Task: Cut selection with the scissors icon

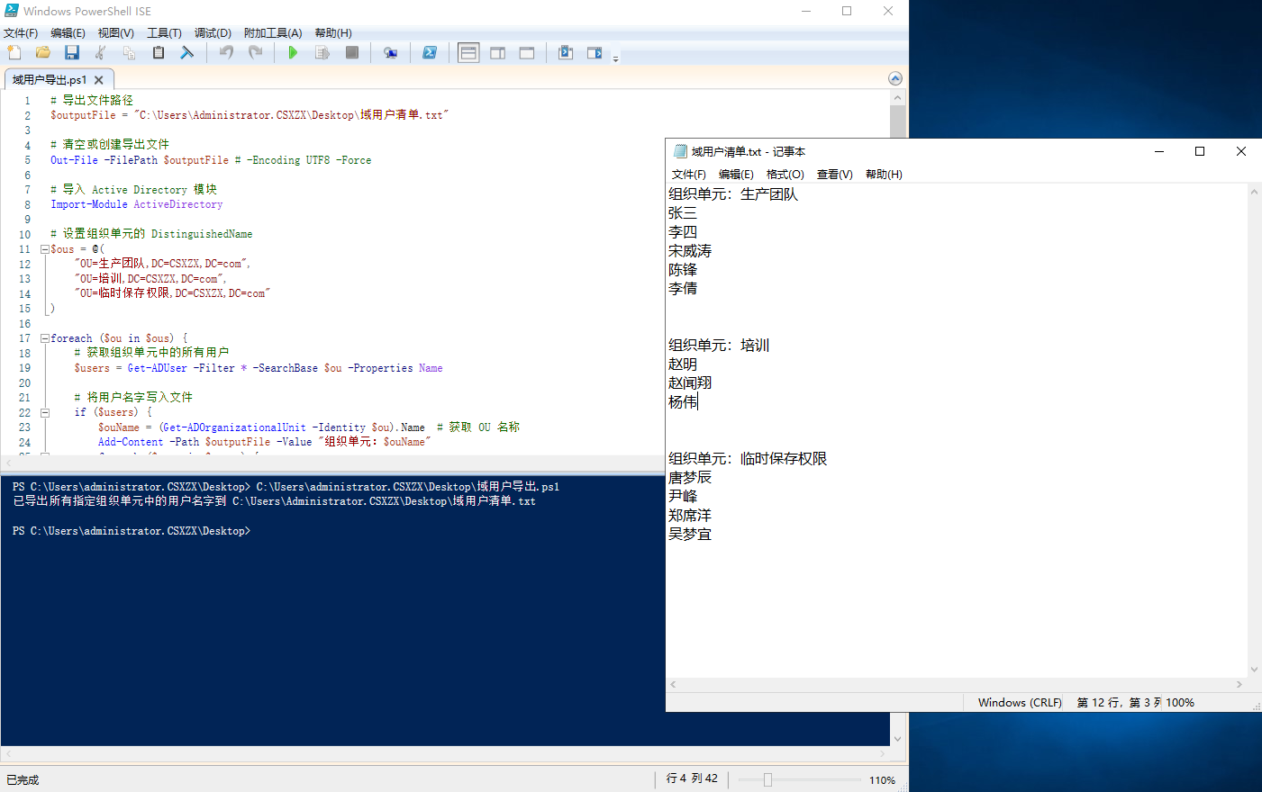Action: point(101,53)
